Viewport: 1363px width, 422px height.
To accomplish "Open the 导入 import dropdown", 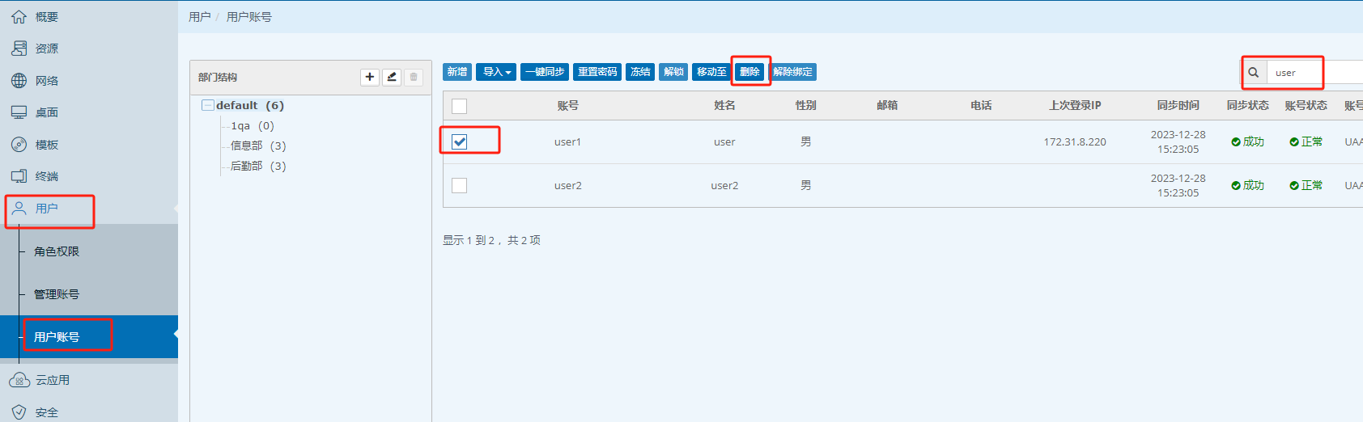I will coord(496,72).
